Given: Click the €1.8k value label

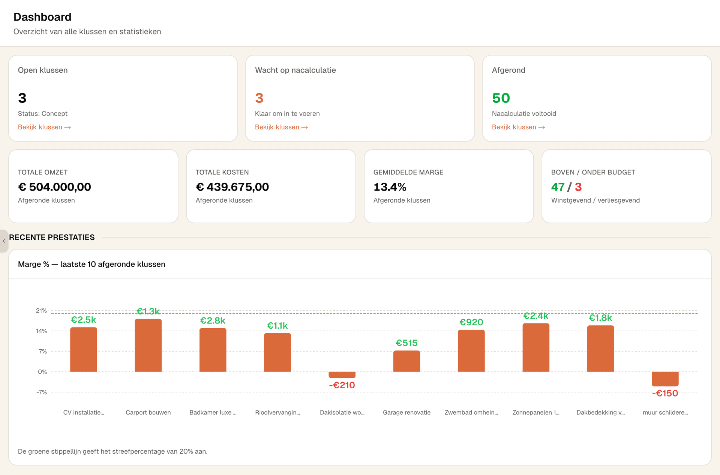Looking at the screenshot, I should (x=600, y=318).
